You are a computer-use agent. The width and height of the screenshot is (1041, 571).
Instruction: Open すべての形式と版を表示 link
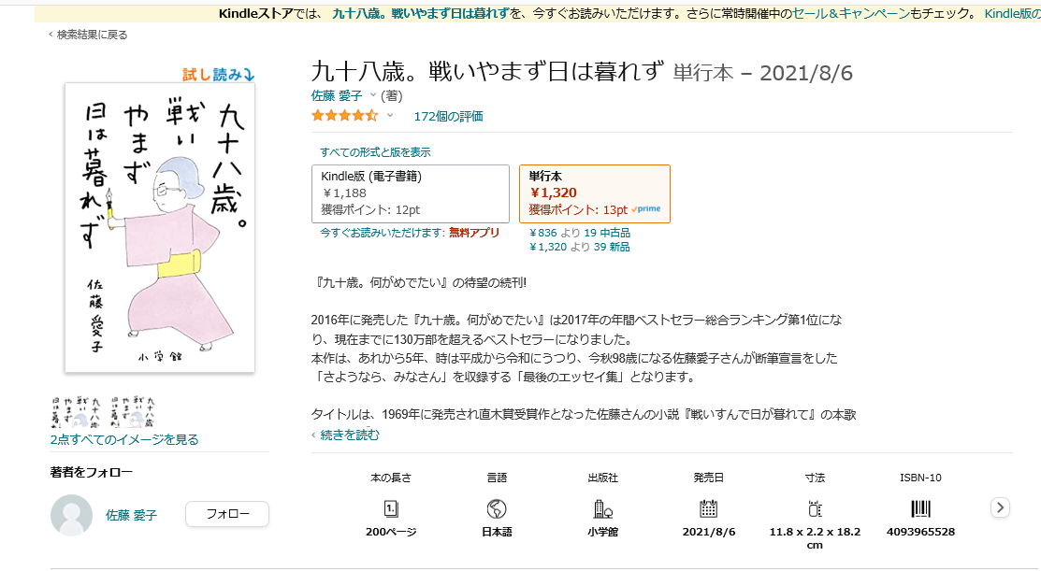(x=375, y=152)
